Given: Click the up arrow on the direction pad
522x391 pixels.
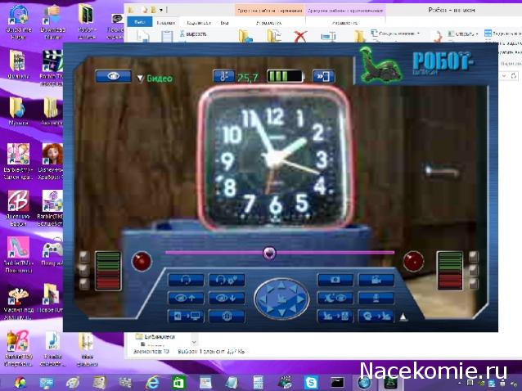Looking at the screenshot, I should tap(281, 285).
